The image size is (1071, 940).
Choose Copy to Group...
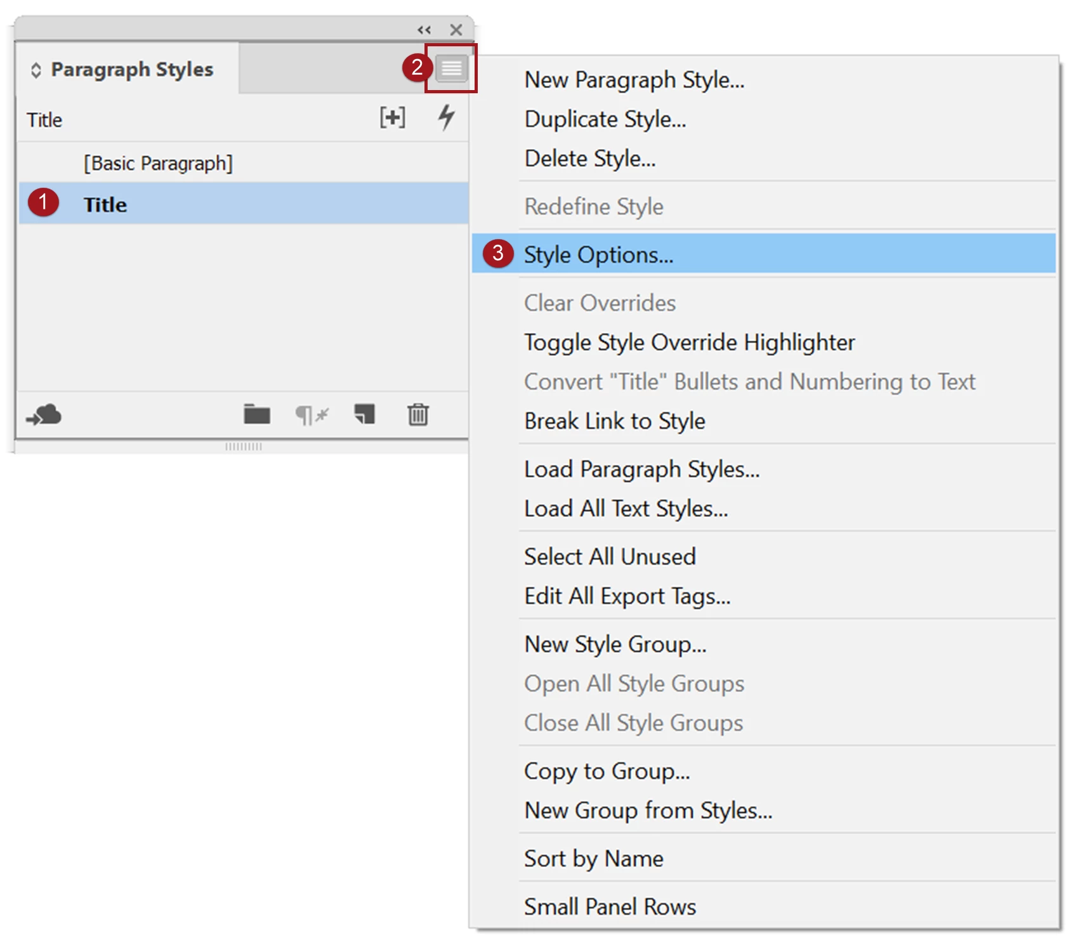click(x=764, y=771)
